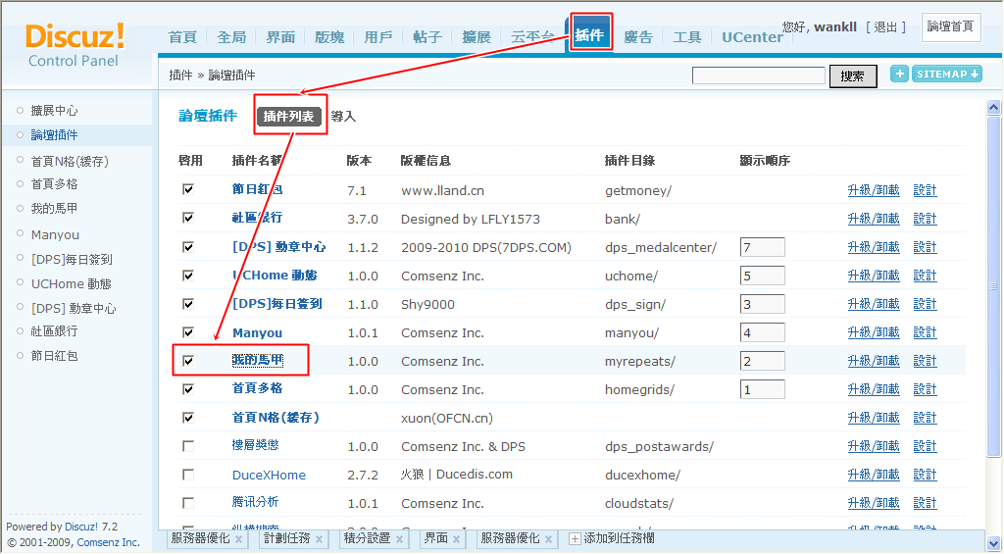
Task: Click the plus icon beside SITEMAP
Action: pos(899,75)
